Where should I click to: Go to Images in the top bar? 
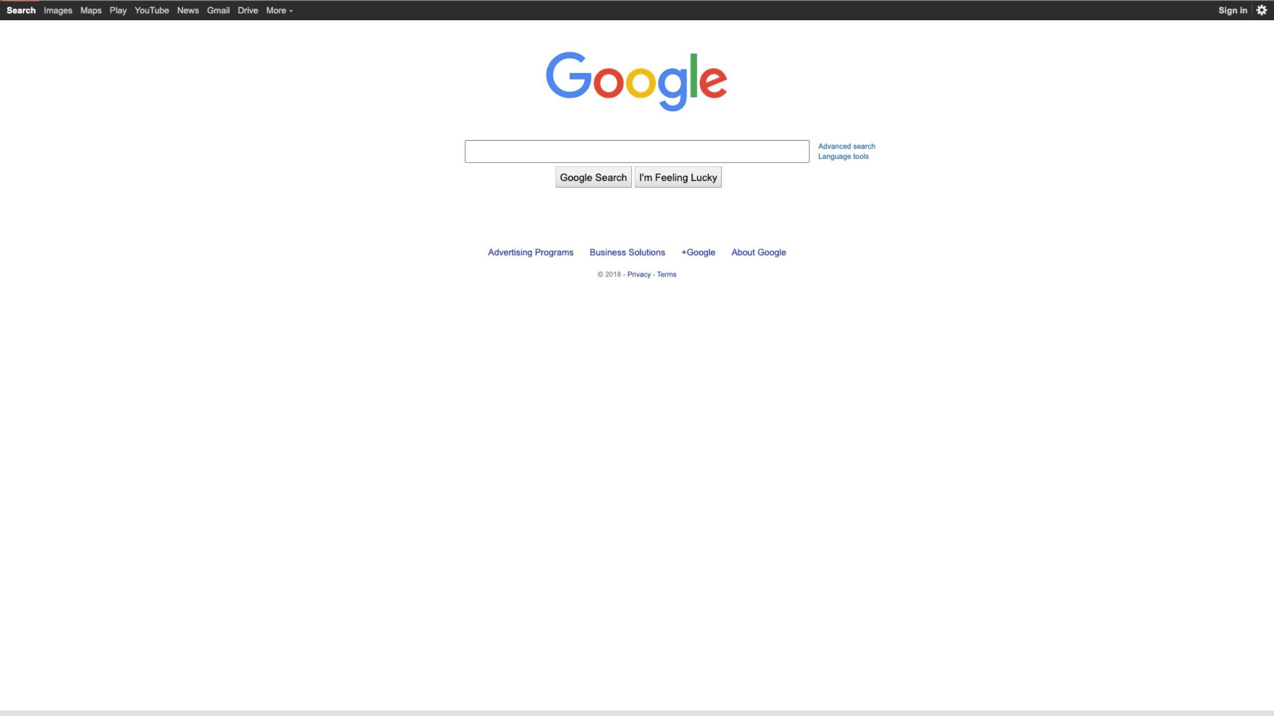tap(58, 10)
